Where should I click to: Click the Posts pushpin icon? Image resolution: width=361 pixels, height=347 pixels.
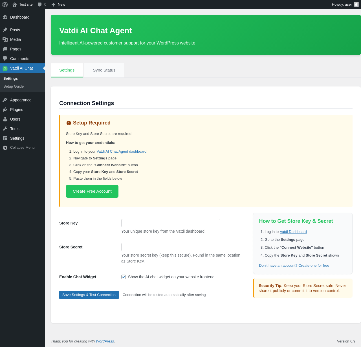click(x=5, y=30)
